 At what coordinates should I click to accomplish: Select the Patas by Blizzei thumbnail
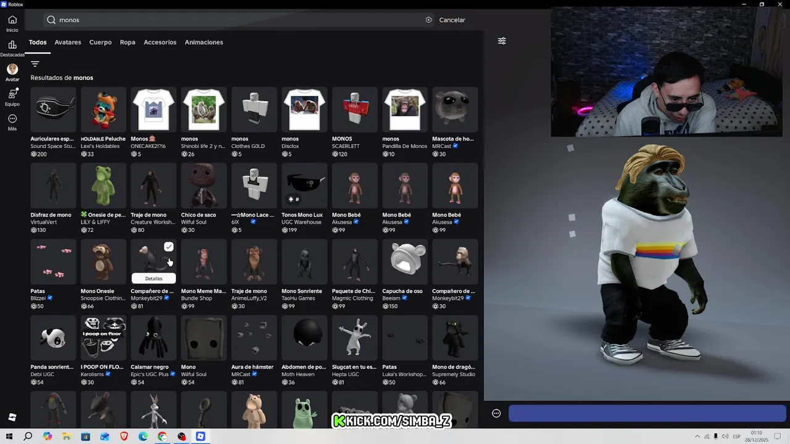(x=54, y=262)
